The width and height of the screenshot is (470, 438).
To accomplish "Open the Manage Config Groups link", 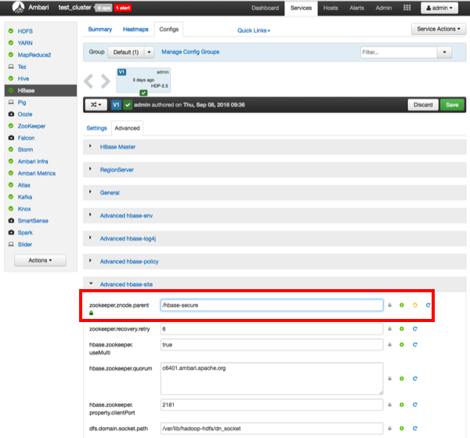I will tap(190, 52).
